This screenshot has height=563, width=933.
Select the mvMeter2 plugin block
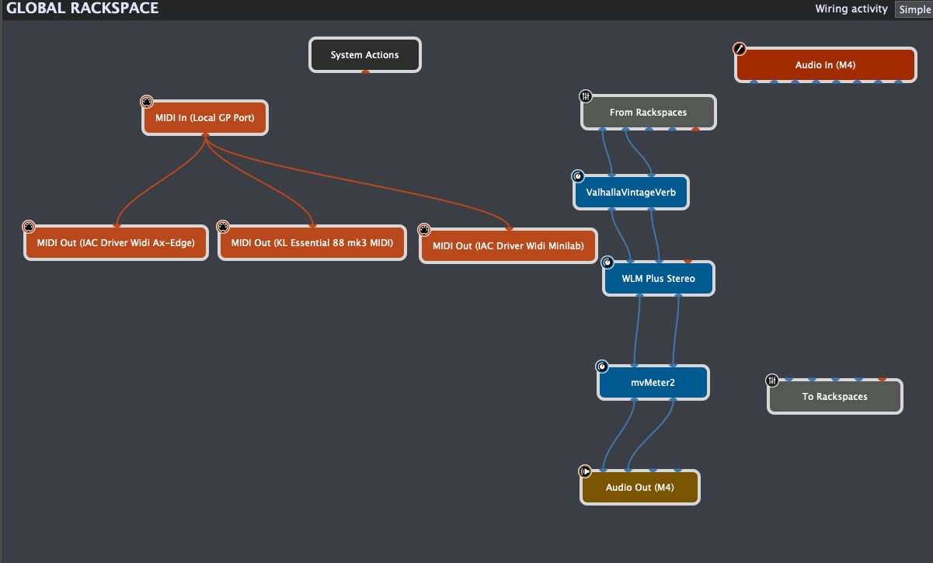coord(653,383)
